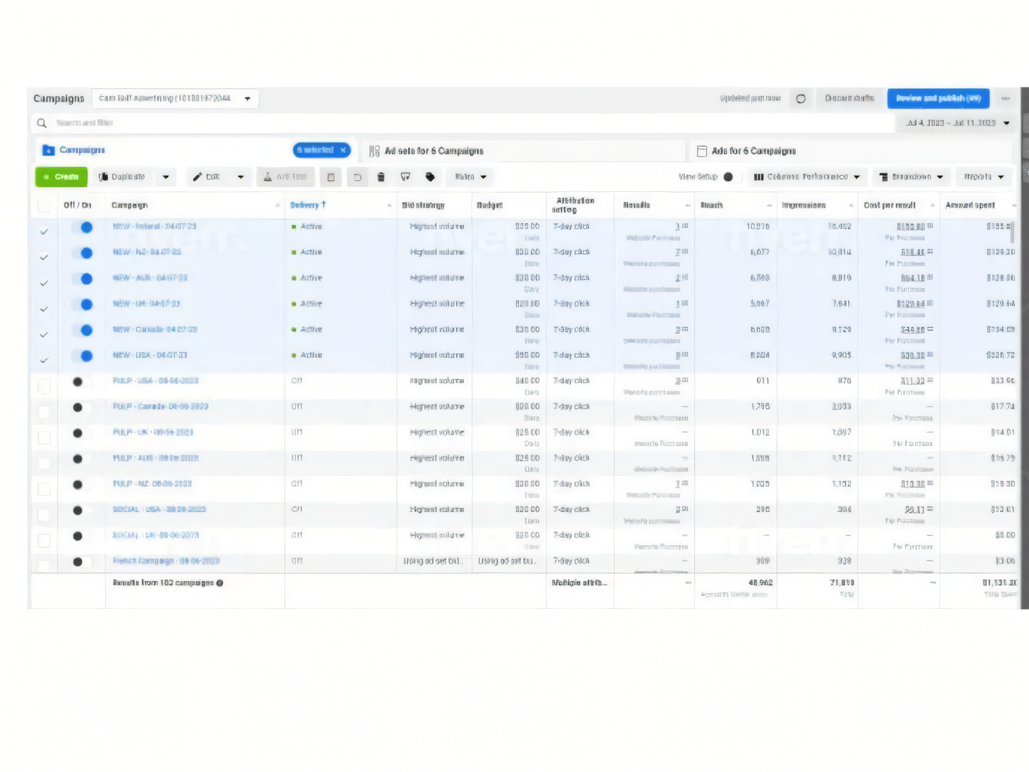Open the Columns: Performance dropdown
The image size is (1029, 772).
tap(807, 177)
